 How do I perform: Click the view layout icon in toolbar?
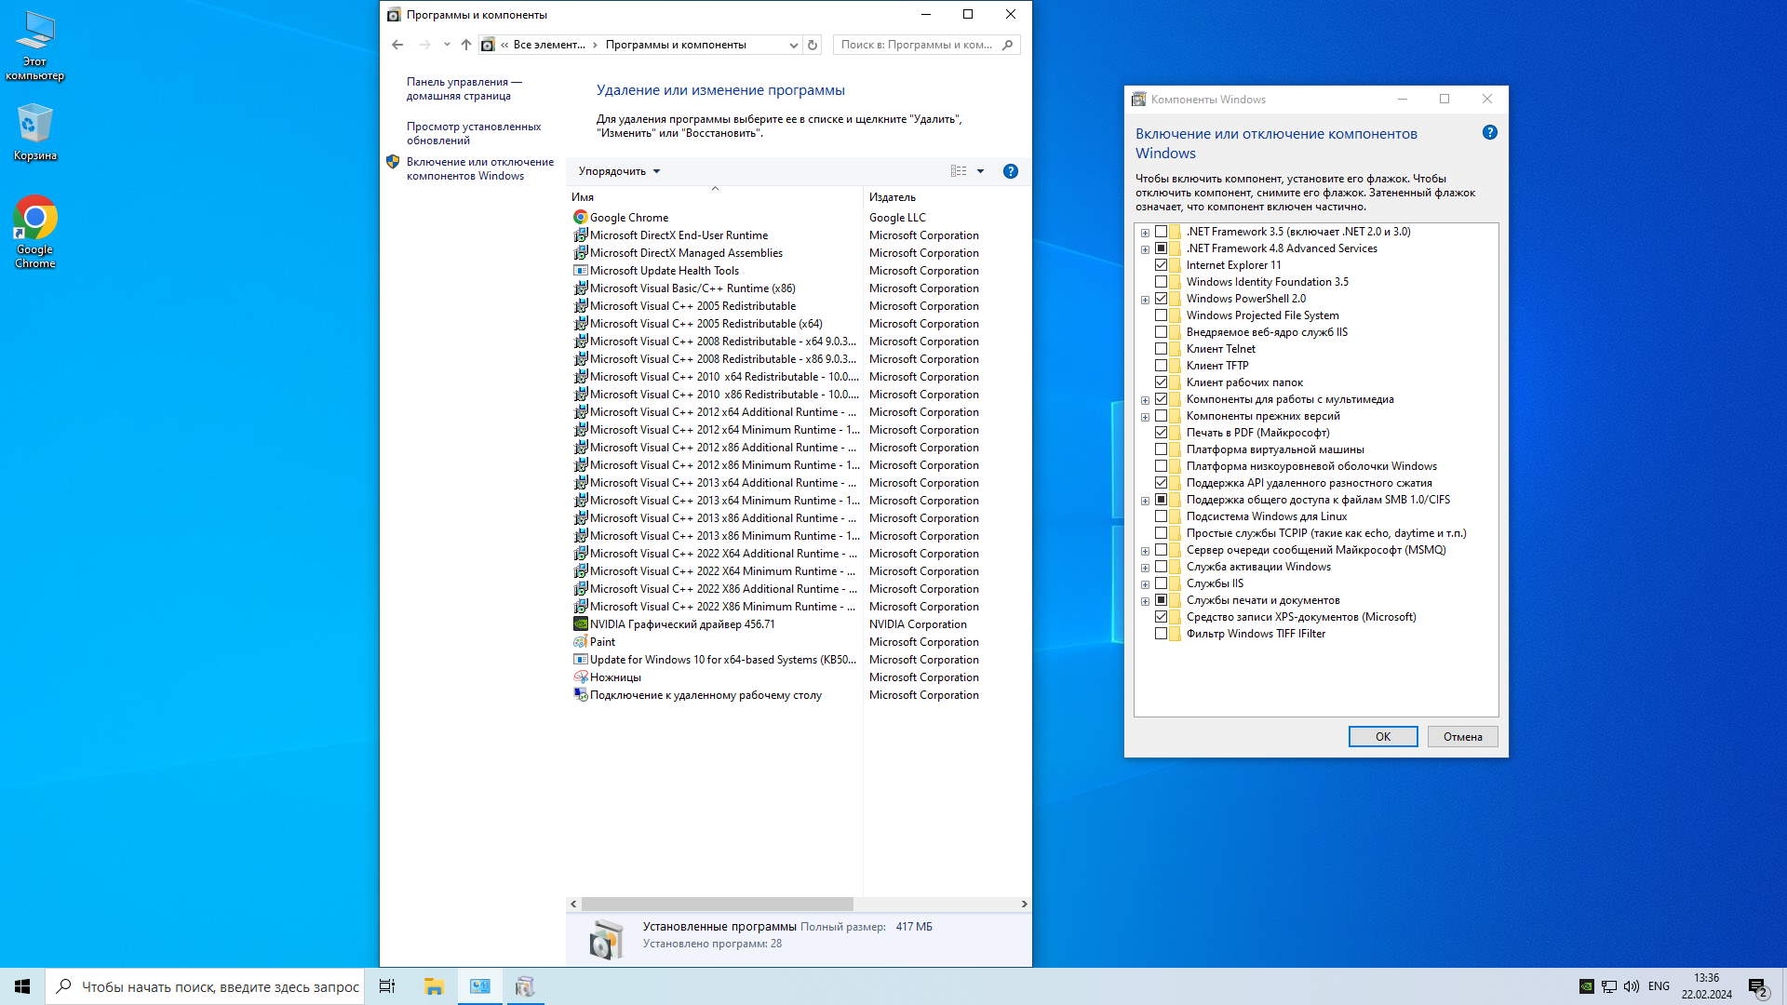pyautogui.click(x=958, y=171)
